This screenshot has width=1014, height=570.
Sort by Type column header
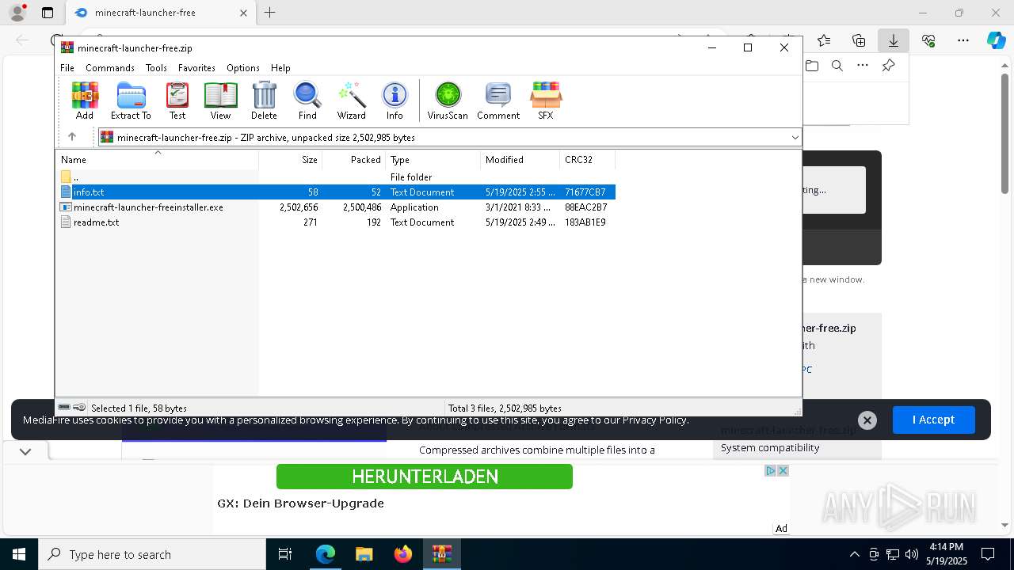[x=433, y=160]
